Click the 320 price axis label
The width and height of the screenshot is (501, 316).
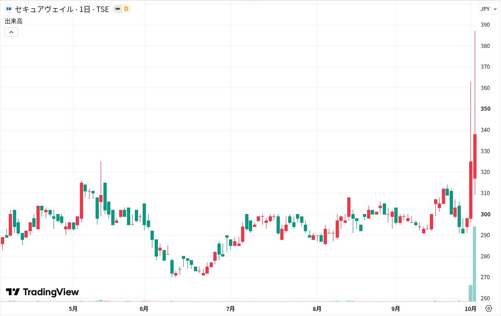(x=485, y=172)
